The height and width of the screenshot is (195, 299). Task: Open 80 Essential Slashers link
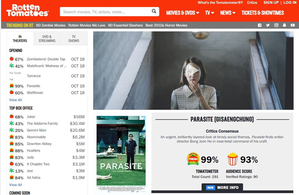click(x=125, y=25)
